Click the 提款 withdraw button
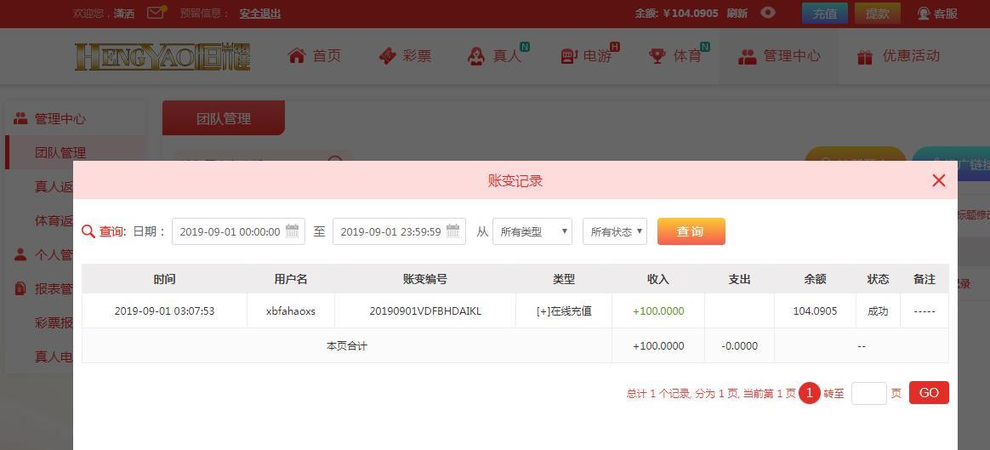The height and width of the screenshot is (450, 990). pos(878,14)
